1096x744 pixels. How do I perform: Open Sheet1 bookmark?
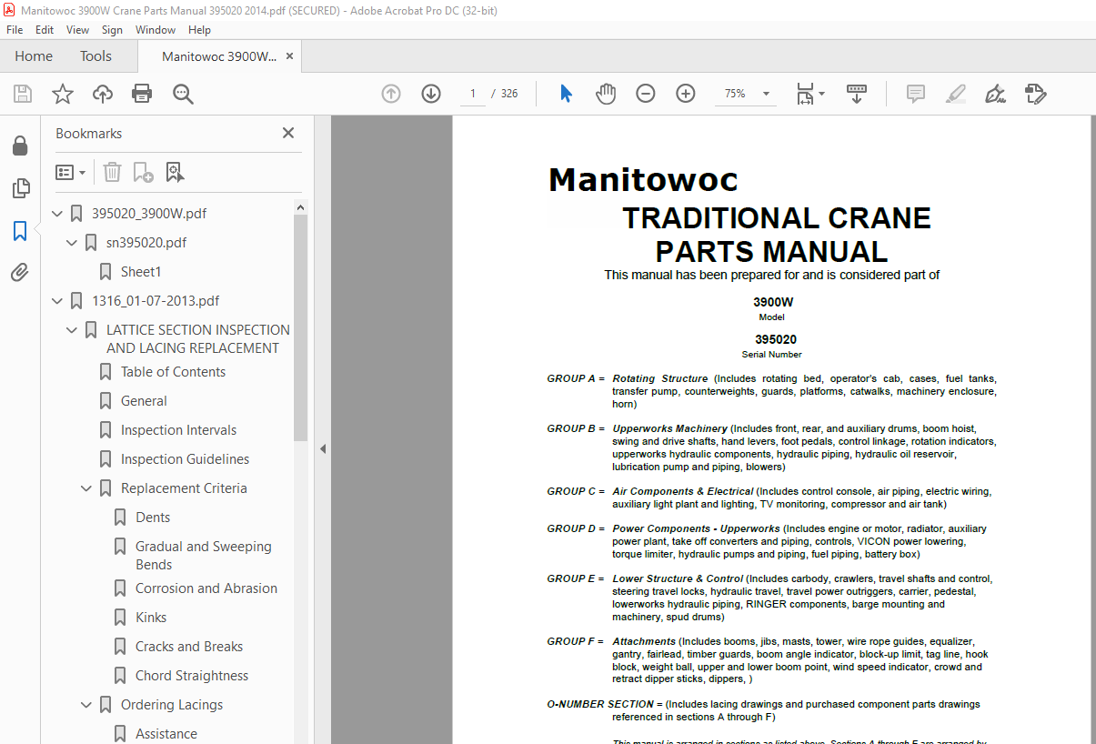click(x=141, y=272)
